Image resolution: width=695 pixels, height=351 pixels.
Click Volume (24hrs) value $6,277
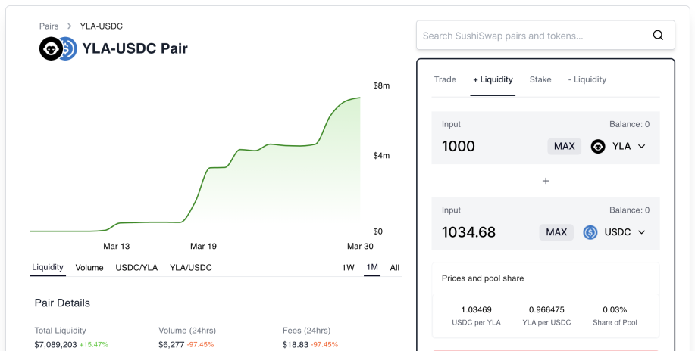[x=171, y=344]
